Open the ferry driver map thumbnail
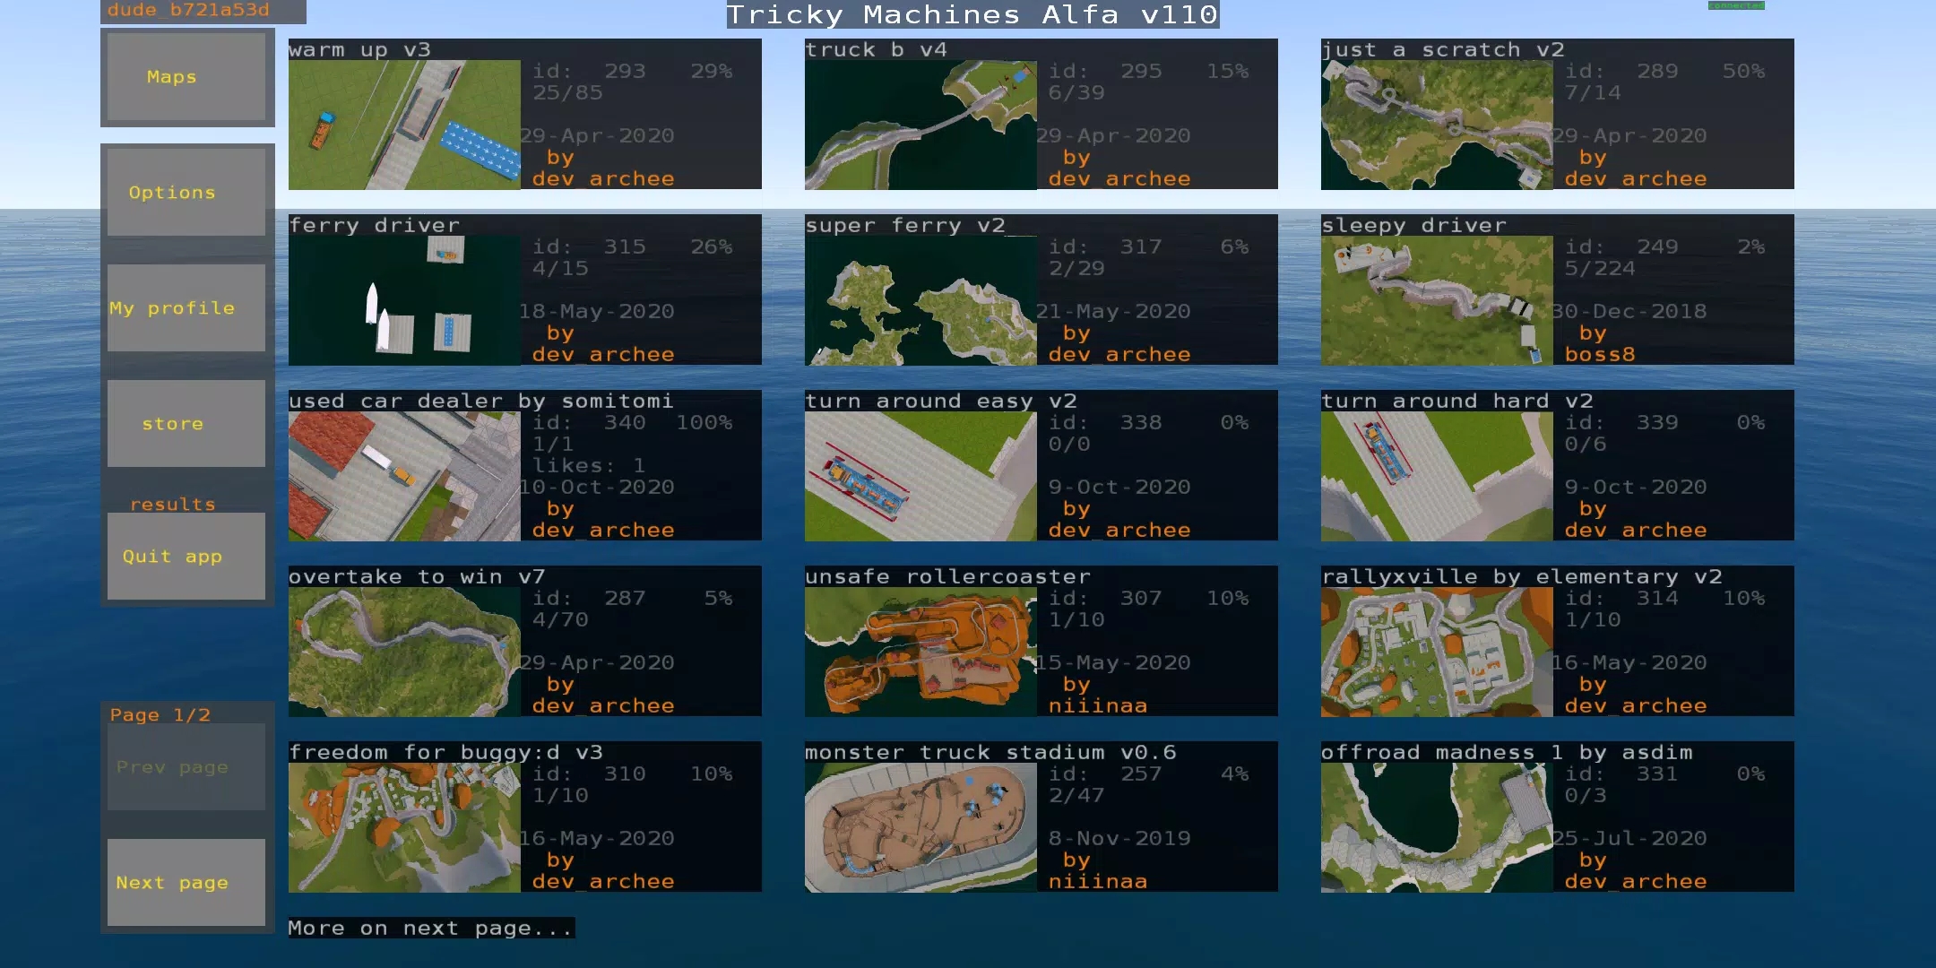 pos(404,300)
